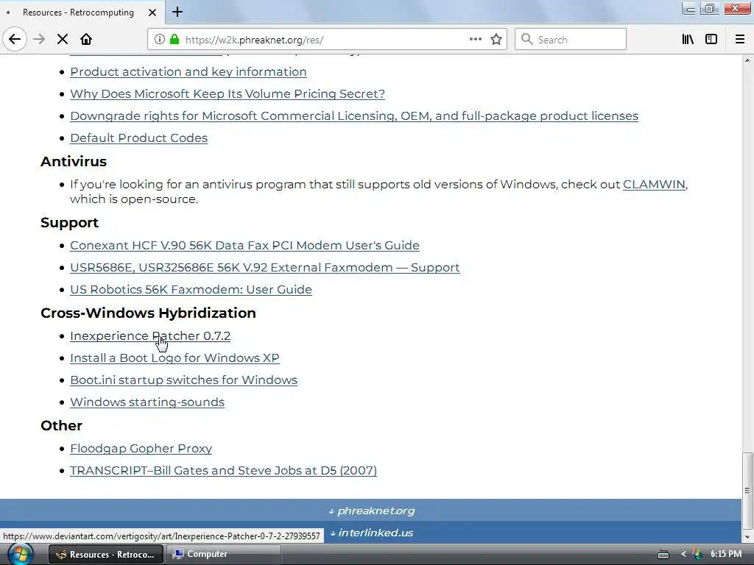The height and width of the screenshot is (565, 754).
Task: Select the Cross-Windows Hybridization heading
Action: click(x=148, y=313)
